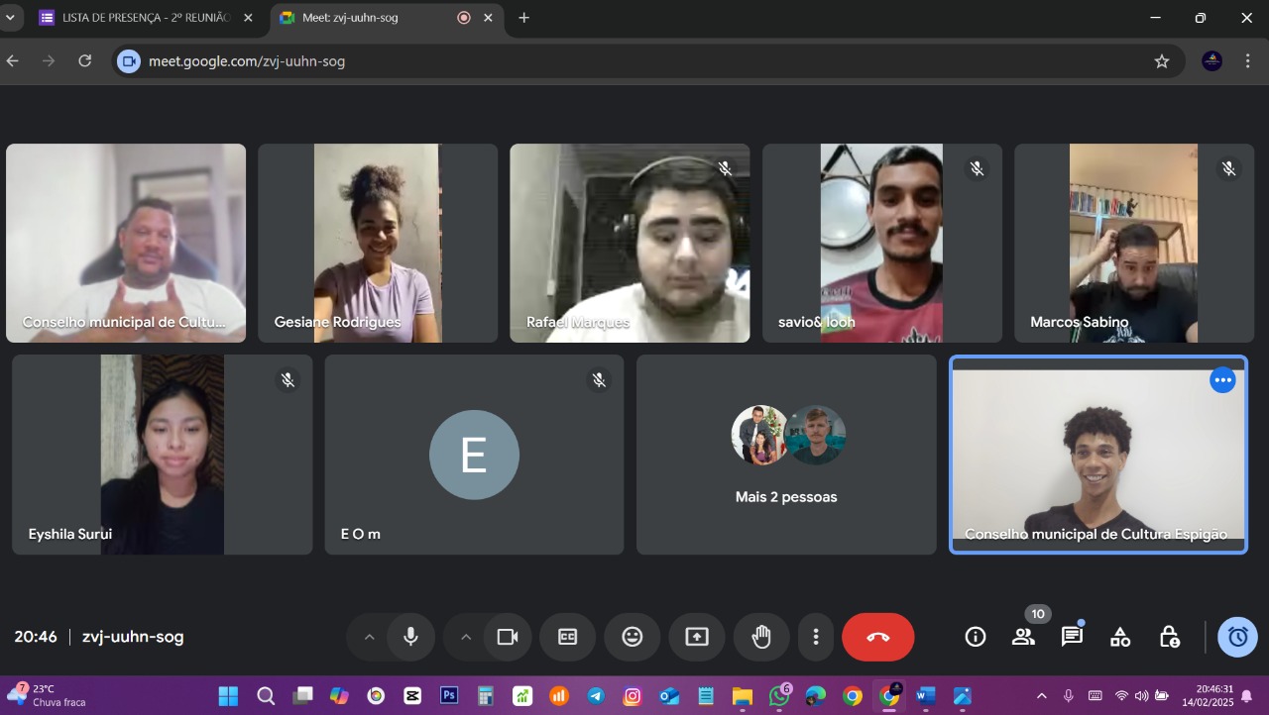Open File Explorer from taskbar
1269x715 pixels.
(743, 696)
